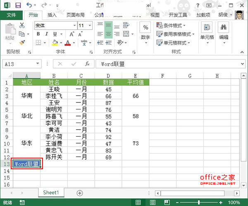Switch to the 页面布局 tab
The height and width of the screenshot is (206, 248).
[76, 15]
